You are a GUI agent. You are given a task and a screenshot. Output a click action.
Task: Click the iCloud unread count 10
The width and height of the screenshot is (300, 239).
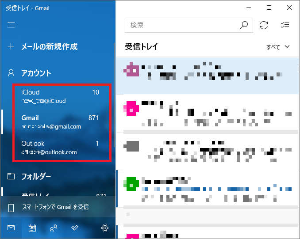(x=96, y=92)
